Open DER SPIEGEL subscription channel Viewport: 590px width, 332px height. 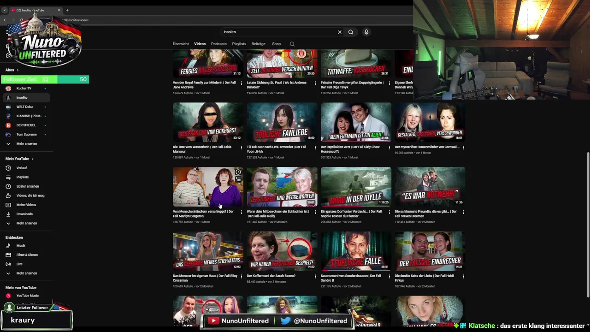coord(26,125)
